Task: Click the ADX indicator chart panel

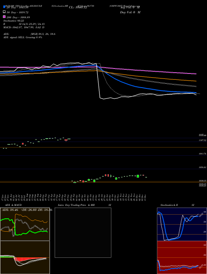Action: 25,224
